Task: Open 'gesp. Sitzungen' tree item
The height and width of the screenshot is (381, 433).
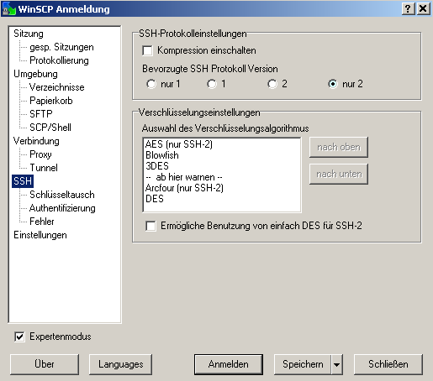Action: click(x=61, y=47)
